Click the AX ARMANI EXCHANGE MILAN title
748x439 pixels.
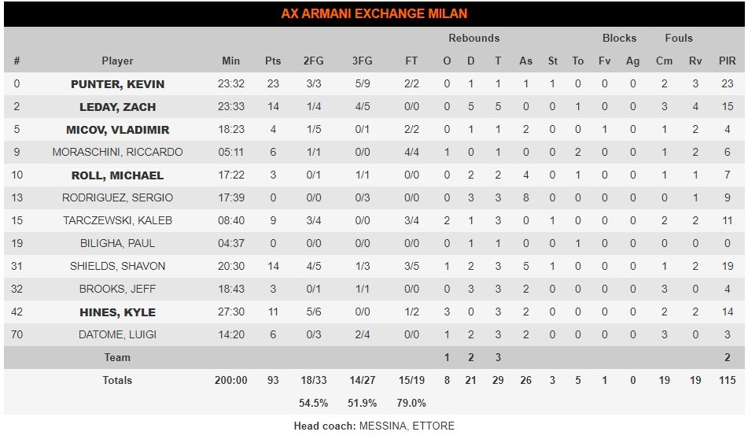[374, 13]
